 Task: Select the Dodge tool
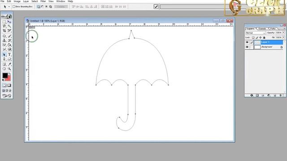pos(9,49)
